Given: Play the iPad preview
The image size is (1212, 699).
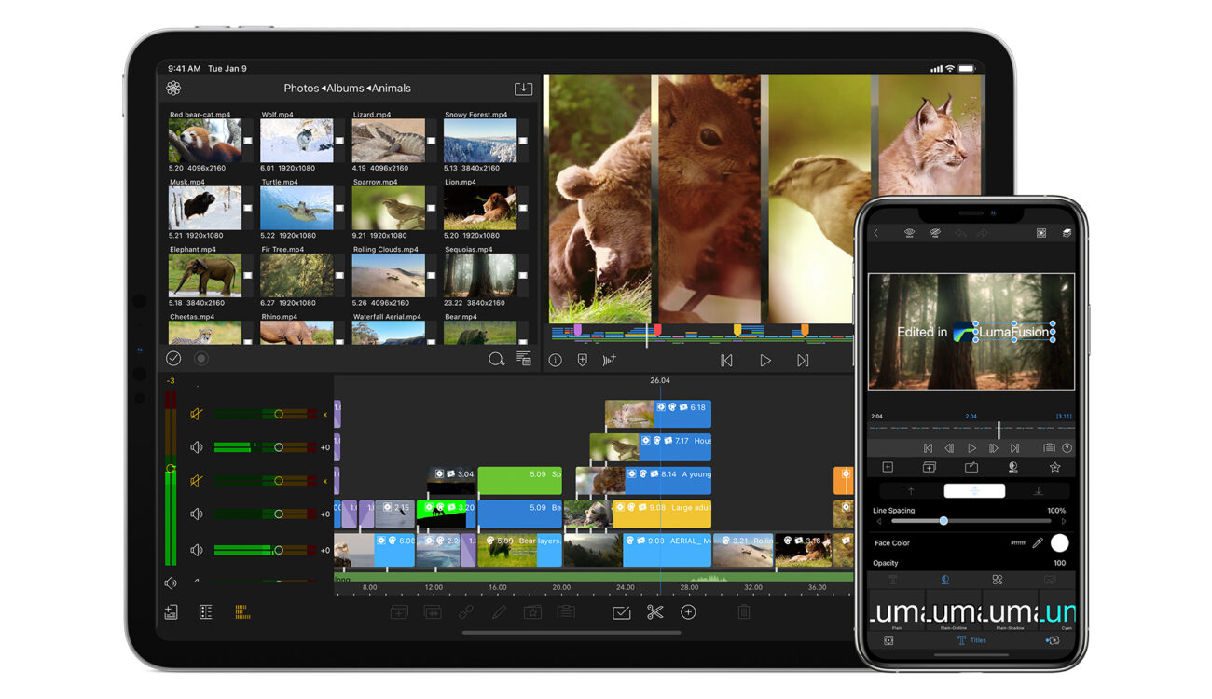Looking at the screenshot, I should (x=765, y=361).
